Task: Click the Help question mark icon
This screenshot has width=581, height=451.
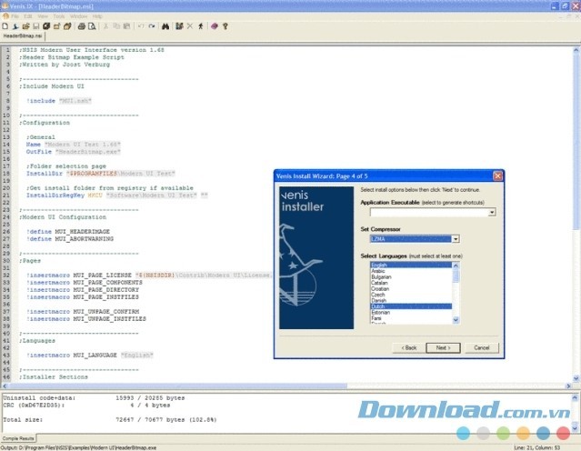Action: [x=224, y=26]
